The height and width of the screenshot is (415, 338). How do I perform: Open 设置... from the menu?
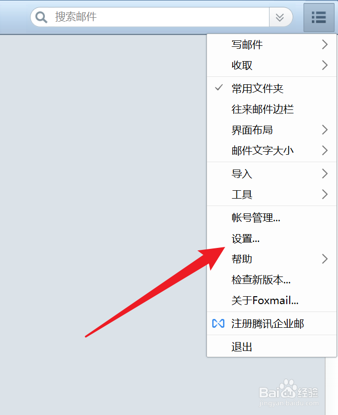(271, 238)
